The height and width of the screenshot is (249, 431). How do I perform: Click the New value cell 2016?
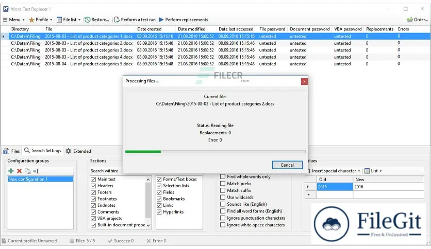pyautogui.click(x=388, y=187)
